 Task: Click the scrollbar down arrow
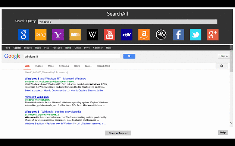(231, 123)
